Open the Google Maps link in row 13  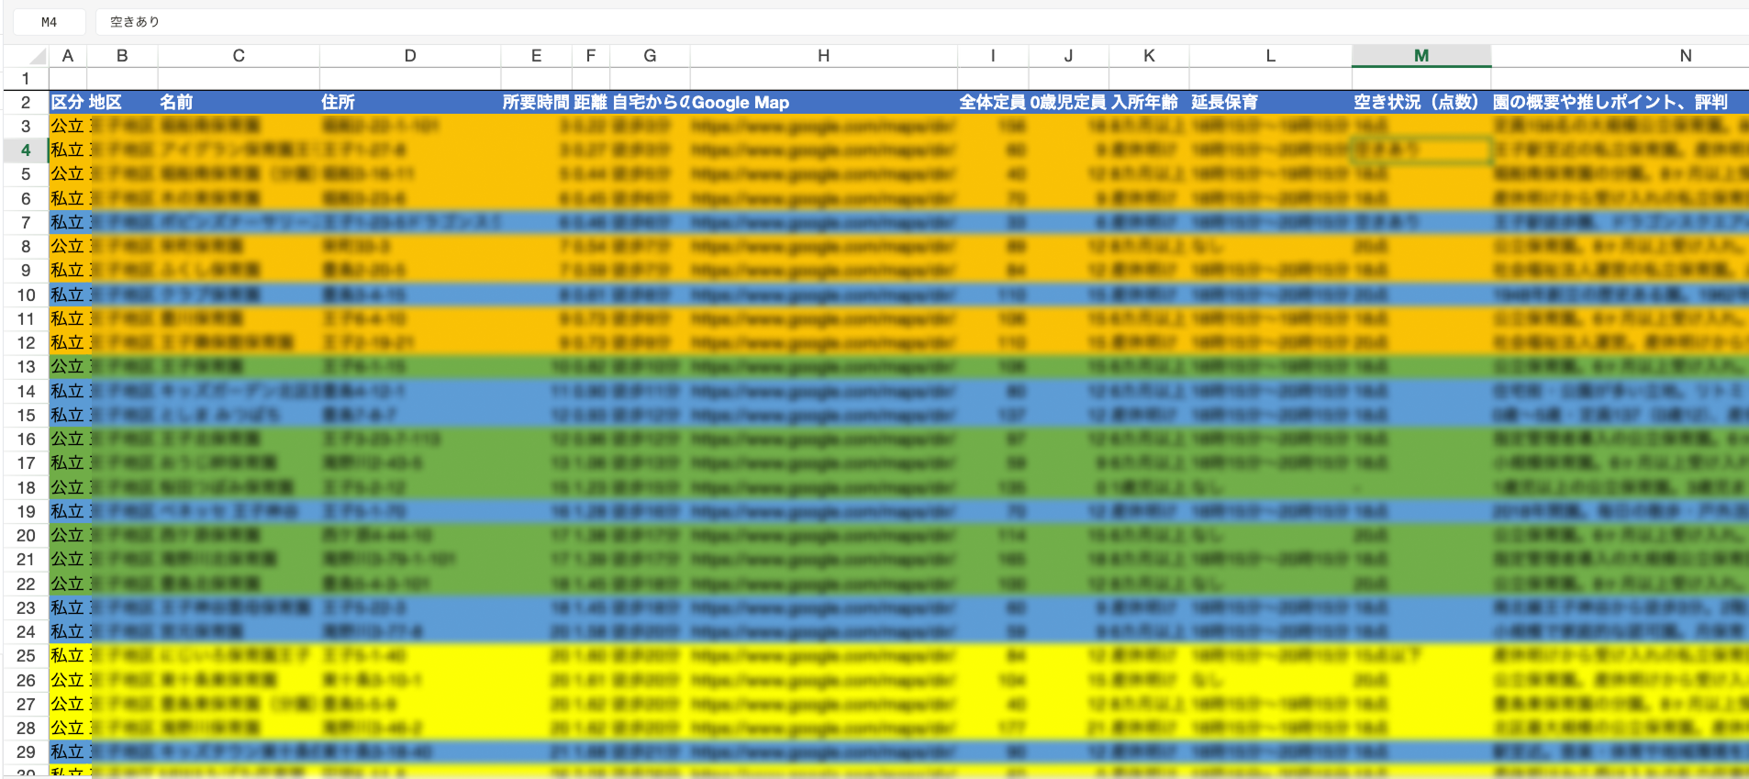pos(822,367)
